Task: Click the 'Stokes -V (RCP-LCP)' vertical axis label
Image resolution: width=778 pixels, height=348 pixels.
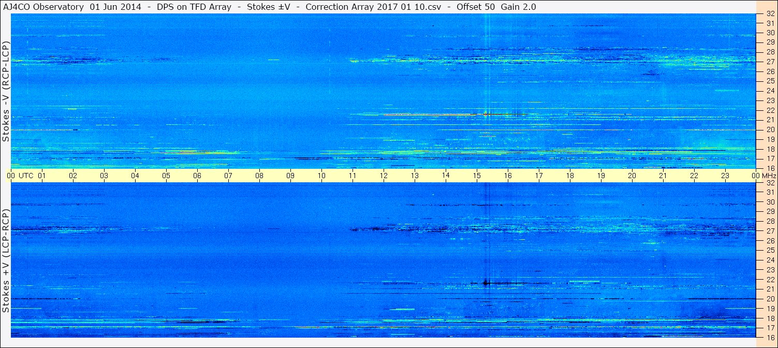Action: pos(6,92)
